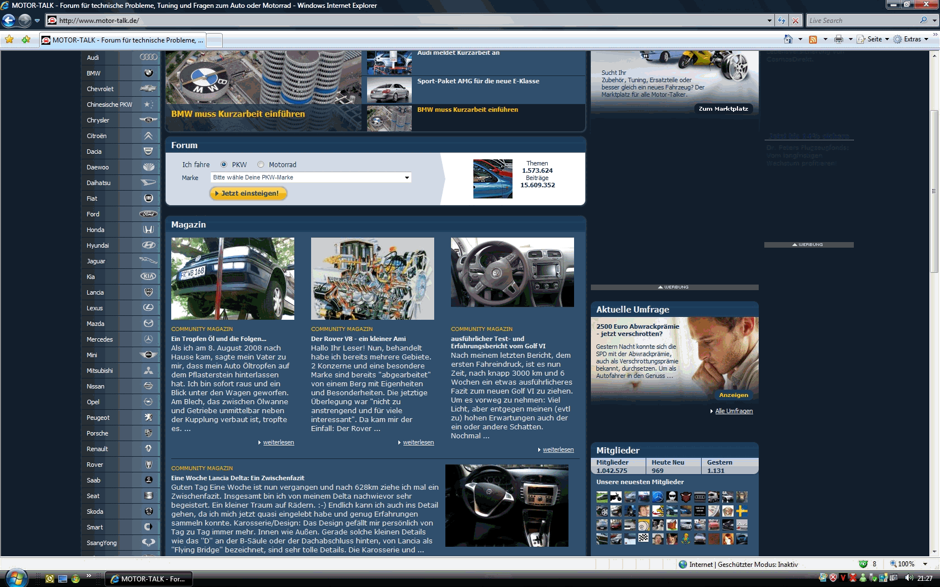Image resolution: width=940 pixels, height=587 pixels.
Task: Click the BMW logo icon in brand list
Action: click(148, 73)
